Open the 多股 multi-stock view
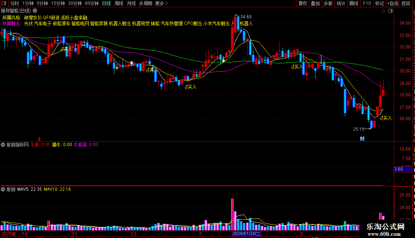 tap(328, 3)
